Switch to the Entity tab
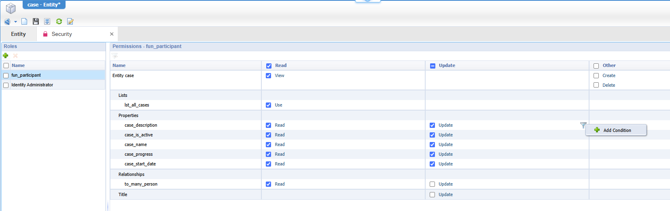This screenshot has width=670, height=211. click(x=18, y=34)
